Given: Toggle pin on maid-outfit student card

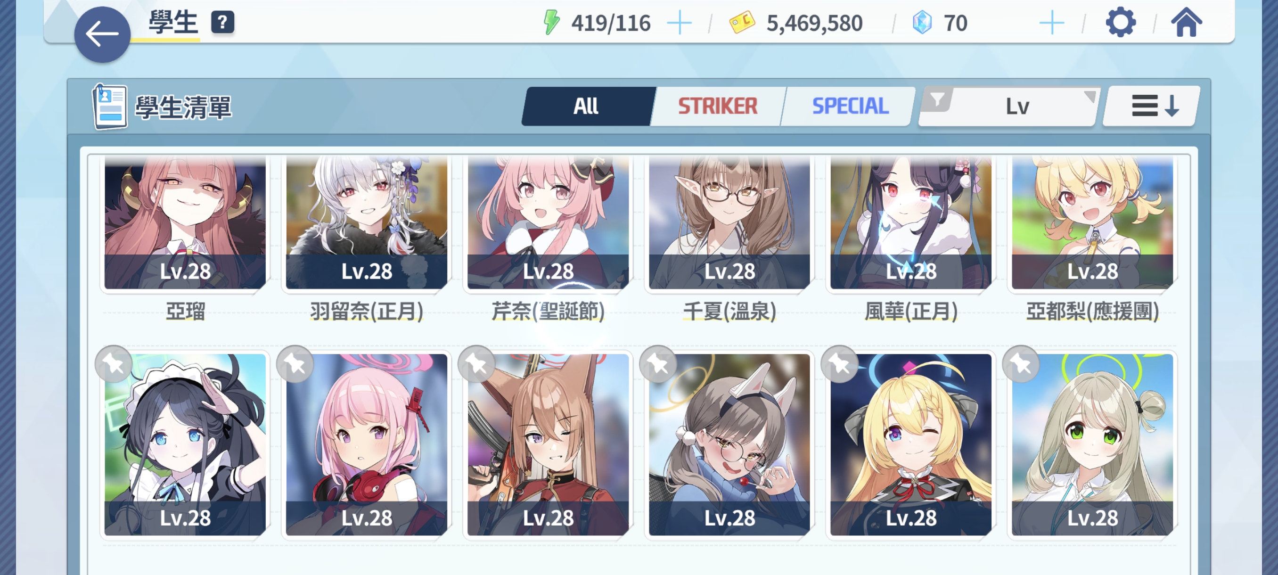Looking at the screenshot, I should coord(114,364).
